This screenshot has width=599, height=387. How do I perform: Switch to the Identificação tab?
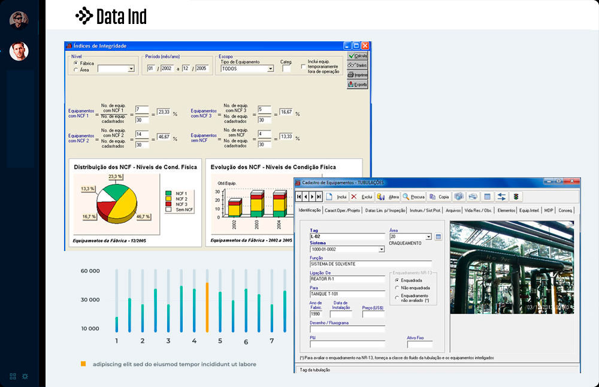310,210
